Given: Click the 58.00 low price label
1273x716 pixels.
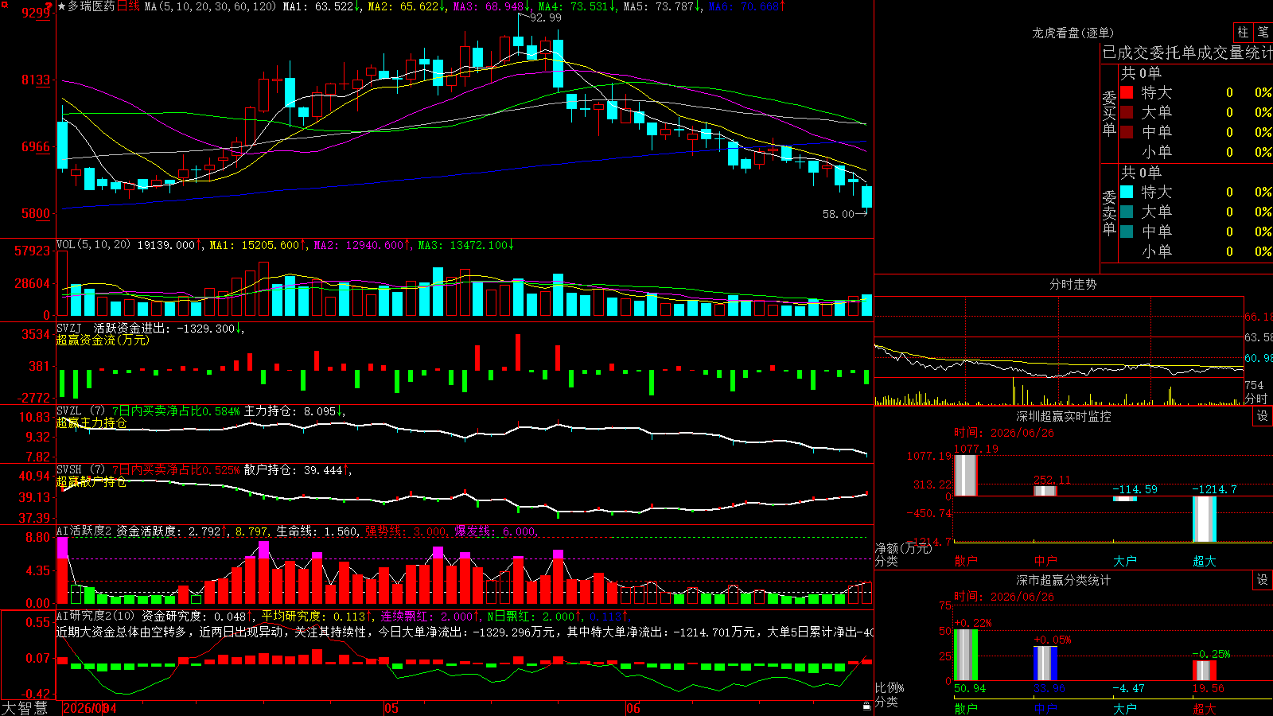Looking at the screenshot, I should coord(838,214).
